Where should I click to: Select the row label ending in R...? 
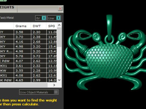click(x=7, y=51)
